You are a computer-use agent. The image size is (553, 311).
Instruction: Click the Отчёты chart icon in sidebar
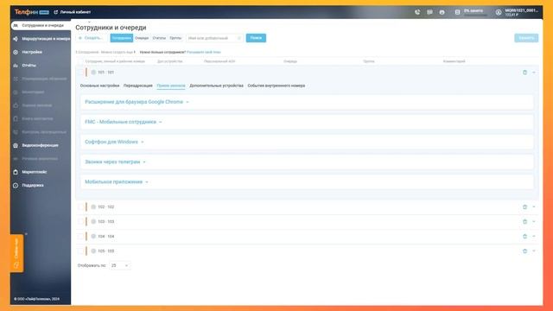pos(16,66)
